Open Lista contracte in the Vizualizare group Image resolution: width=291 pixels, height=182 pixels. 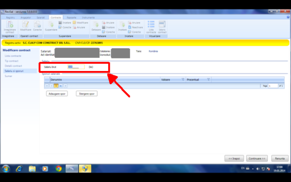pyautogui.click(x=151, y=27)
